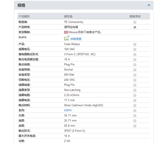Enable the DIN Rail mounting type checkbox
Viewport: 156px width, 143px height.
click(x=135, y=75)
